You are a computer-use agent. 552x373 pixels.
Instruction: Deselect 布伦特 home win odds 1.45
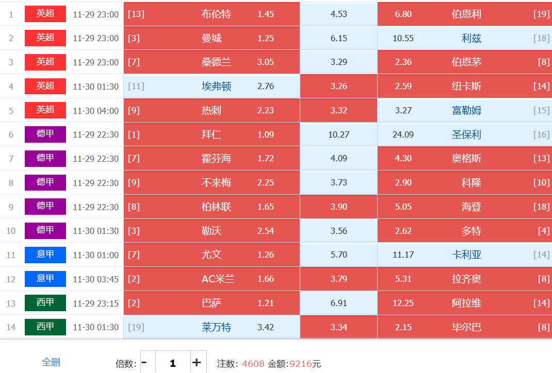coord(212,14)
